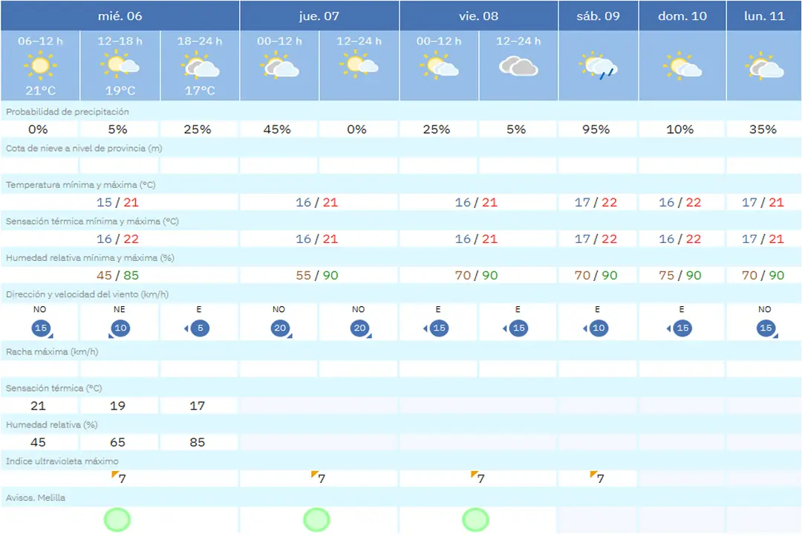Click the Racha máxima (km/h) label
Viewport: 802px width, 535px height.
coord(52,351)
